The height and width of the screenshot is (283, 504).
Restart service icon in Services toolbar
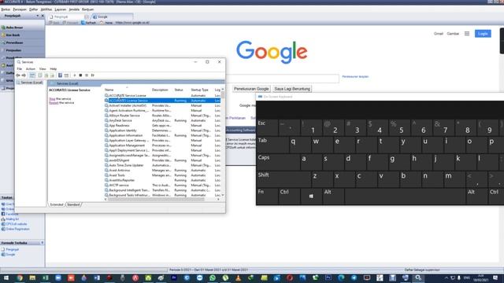(x=93, y=75)
